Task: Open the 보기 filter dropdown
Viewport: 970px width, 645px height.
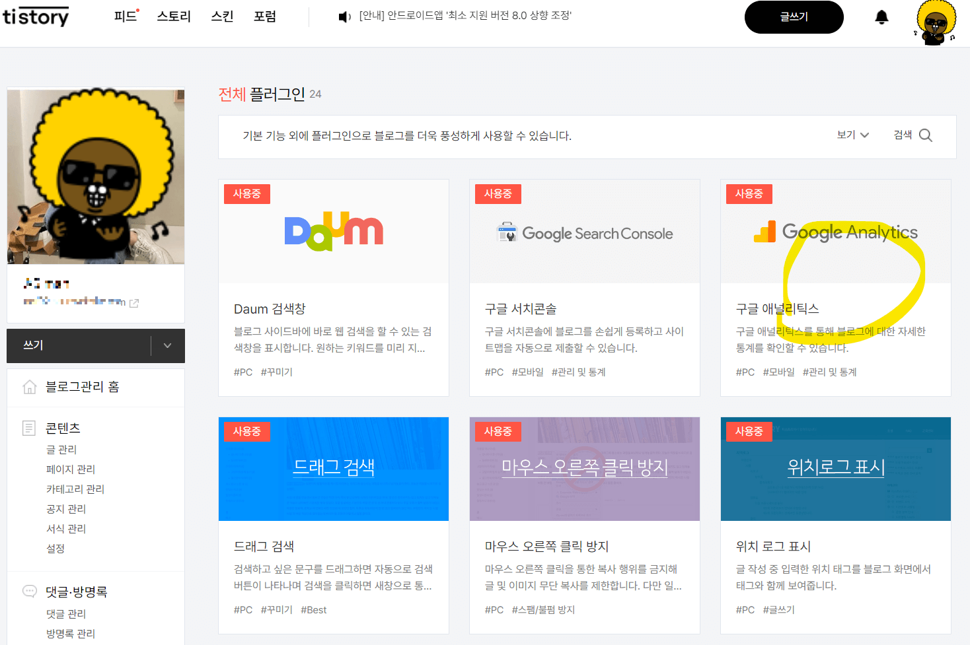Action: click(853, 135)
